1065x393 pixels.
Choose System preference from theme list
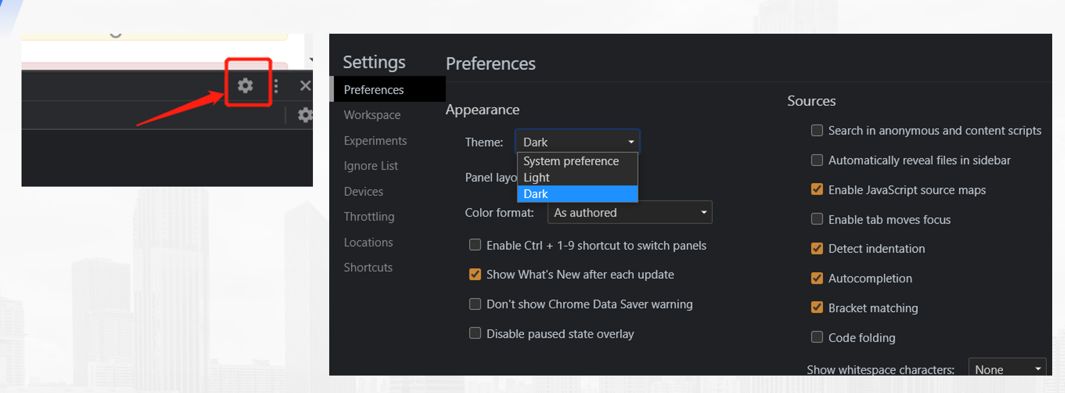tap(571, 161)
